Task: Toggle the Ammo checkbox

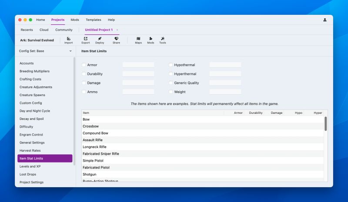Action: [x=84, y=92]
